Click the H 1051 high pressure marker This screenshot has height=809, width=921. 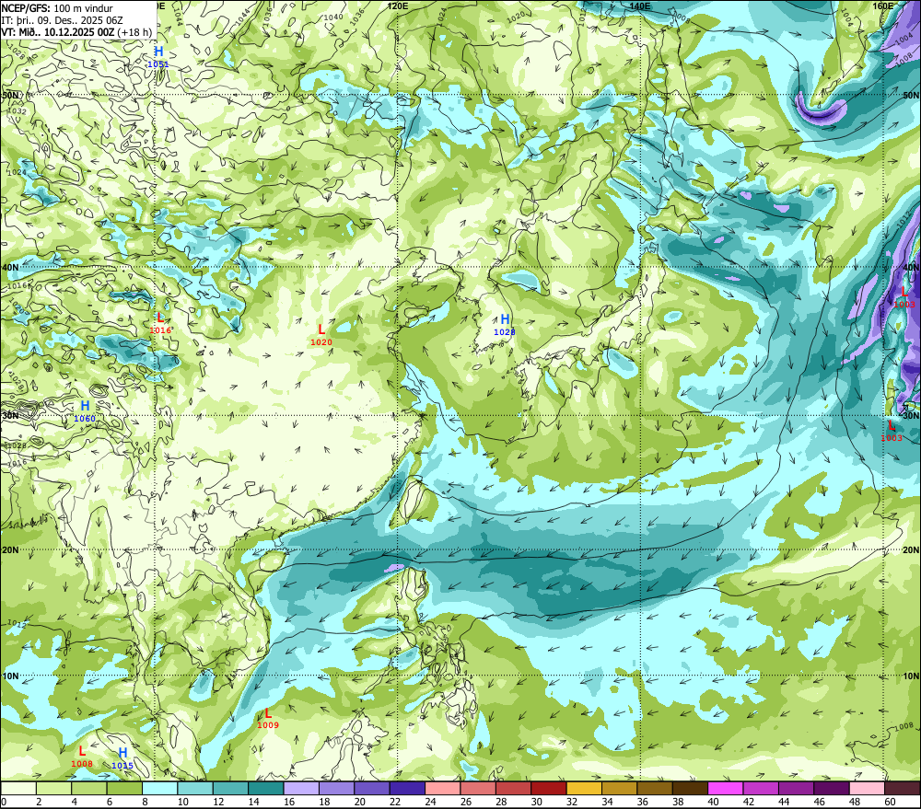click(x=158, y=57)
